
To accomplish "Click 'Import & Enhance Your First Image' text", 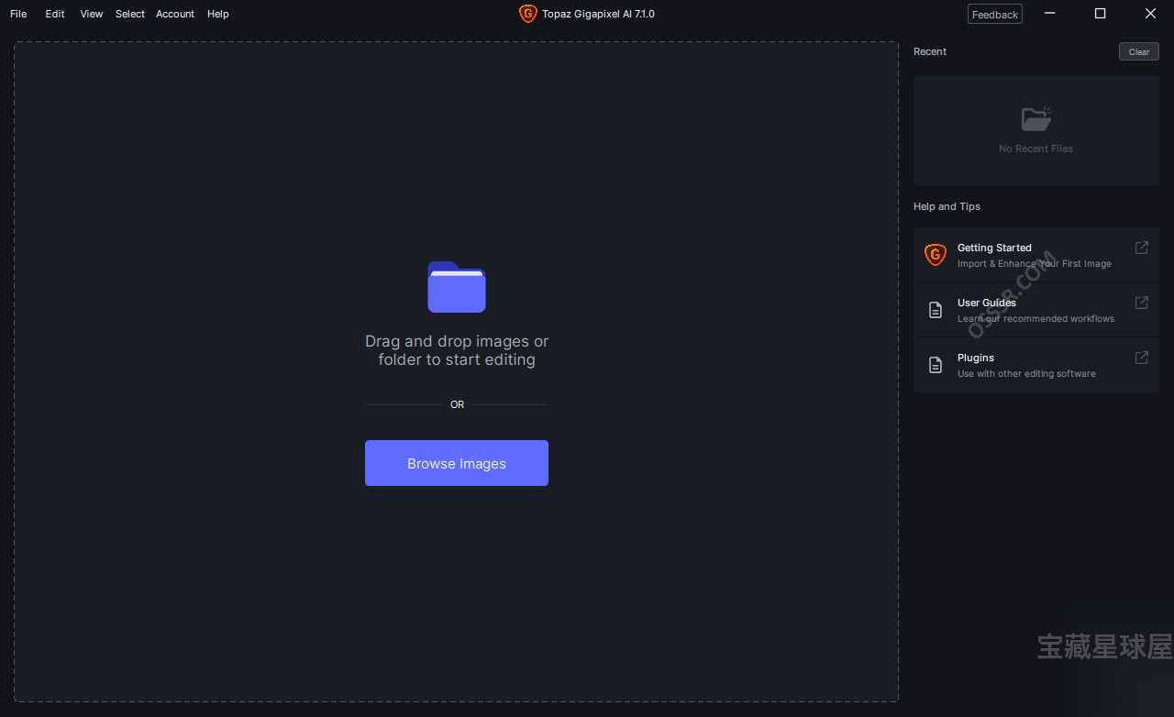I will (x=1035, y=264).
